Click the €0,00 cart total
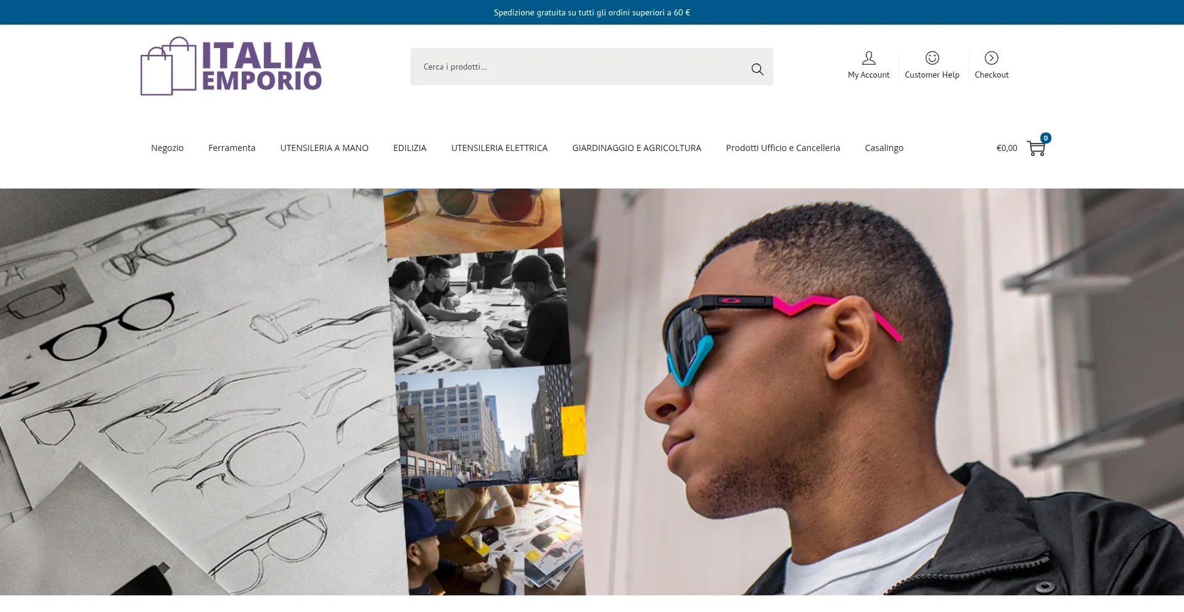This screenshot has width=1184, height=612. [1006, 148]
